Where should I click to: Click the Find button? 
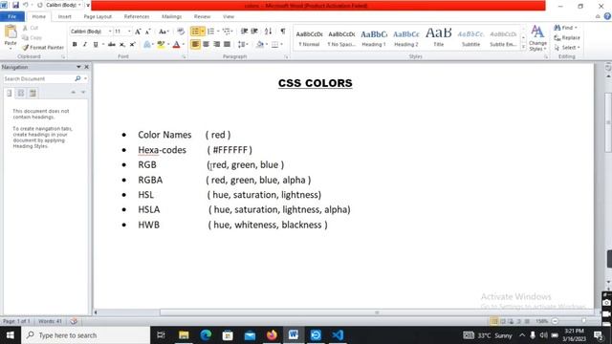(x=566, y=28)
